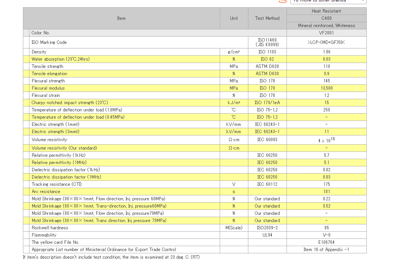Click the 'Tensile strength' row label
This screenshot has width=405, height=269.
pos(47,66)
